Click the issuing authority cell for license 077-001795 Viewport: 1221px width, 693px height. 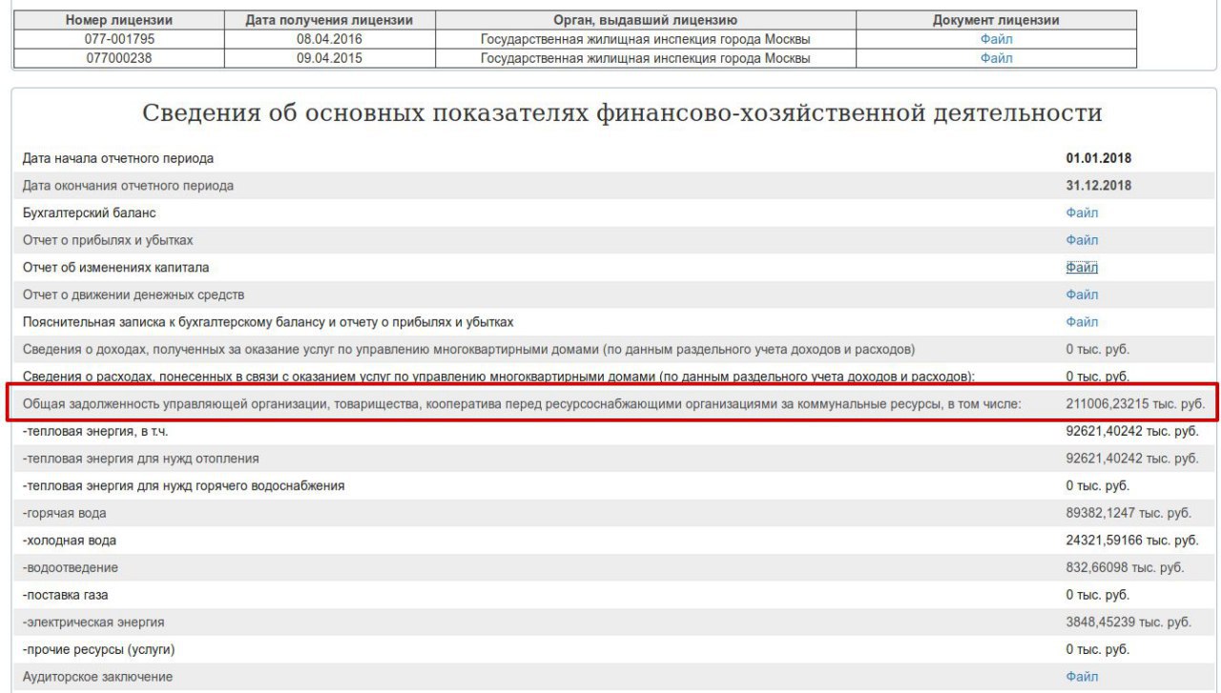pyautogui.click(x=646, y=39)
